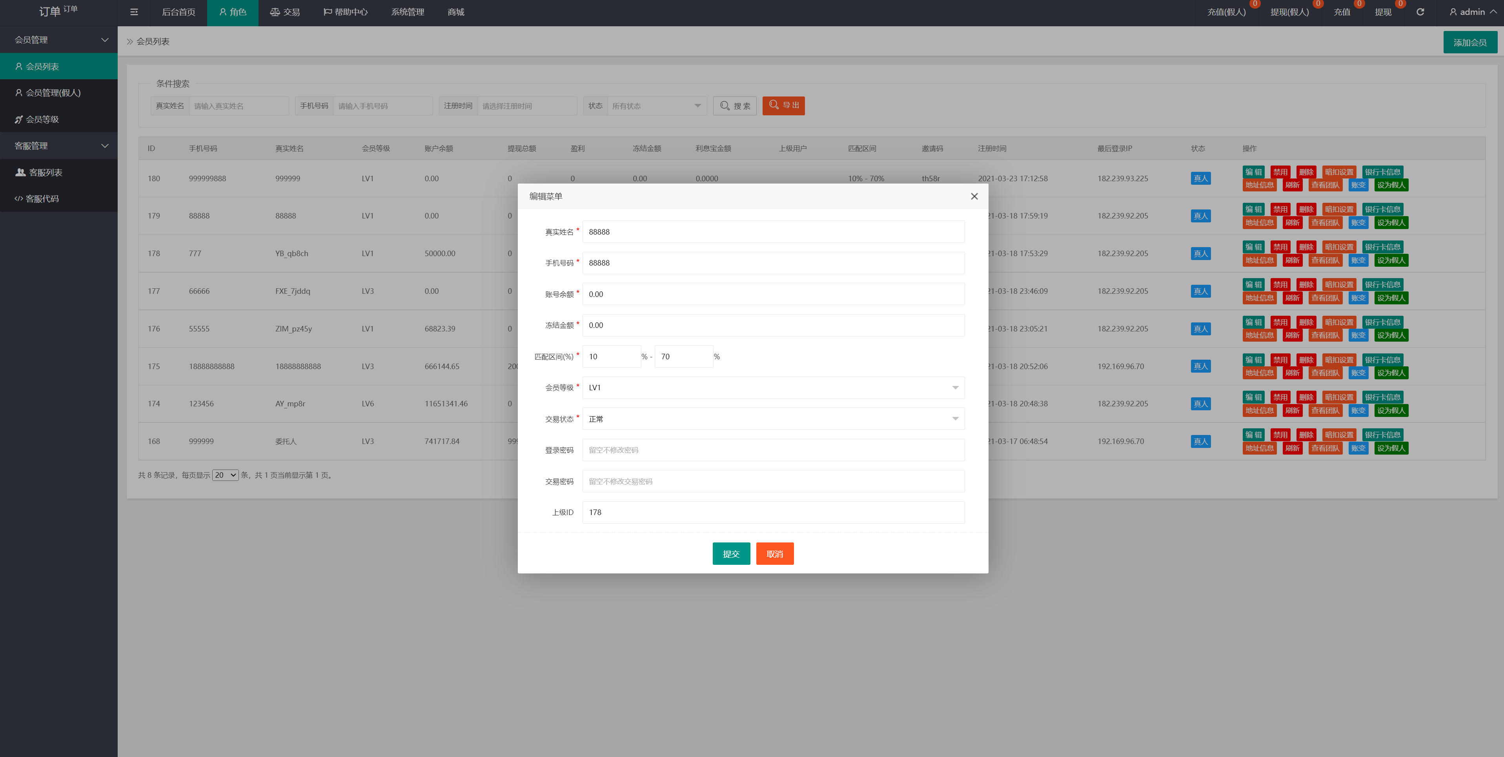Focus the 真实姓名 field in dialog
The width and height of the screenshot is (1504, 757).
773,232
